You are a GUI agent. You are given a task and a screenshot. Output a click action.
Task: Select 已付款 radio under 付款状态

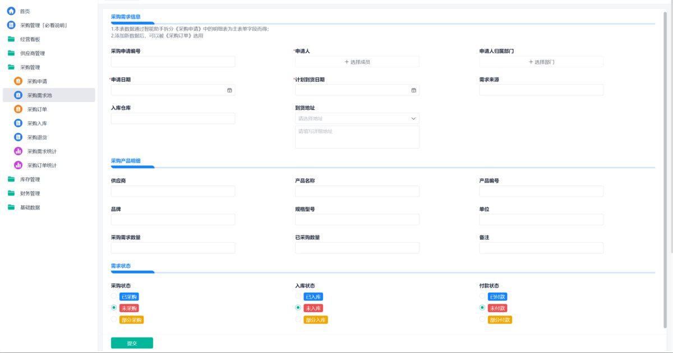[482, 296]
